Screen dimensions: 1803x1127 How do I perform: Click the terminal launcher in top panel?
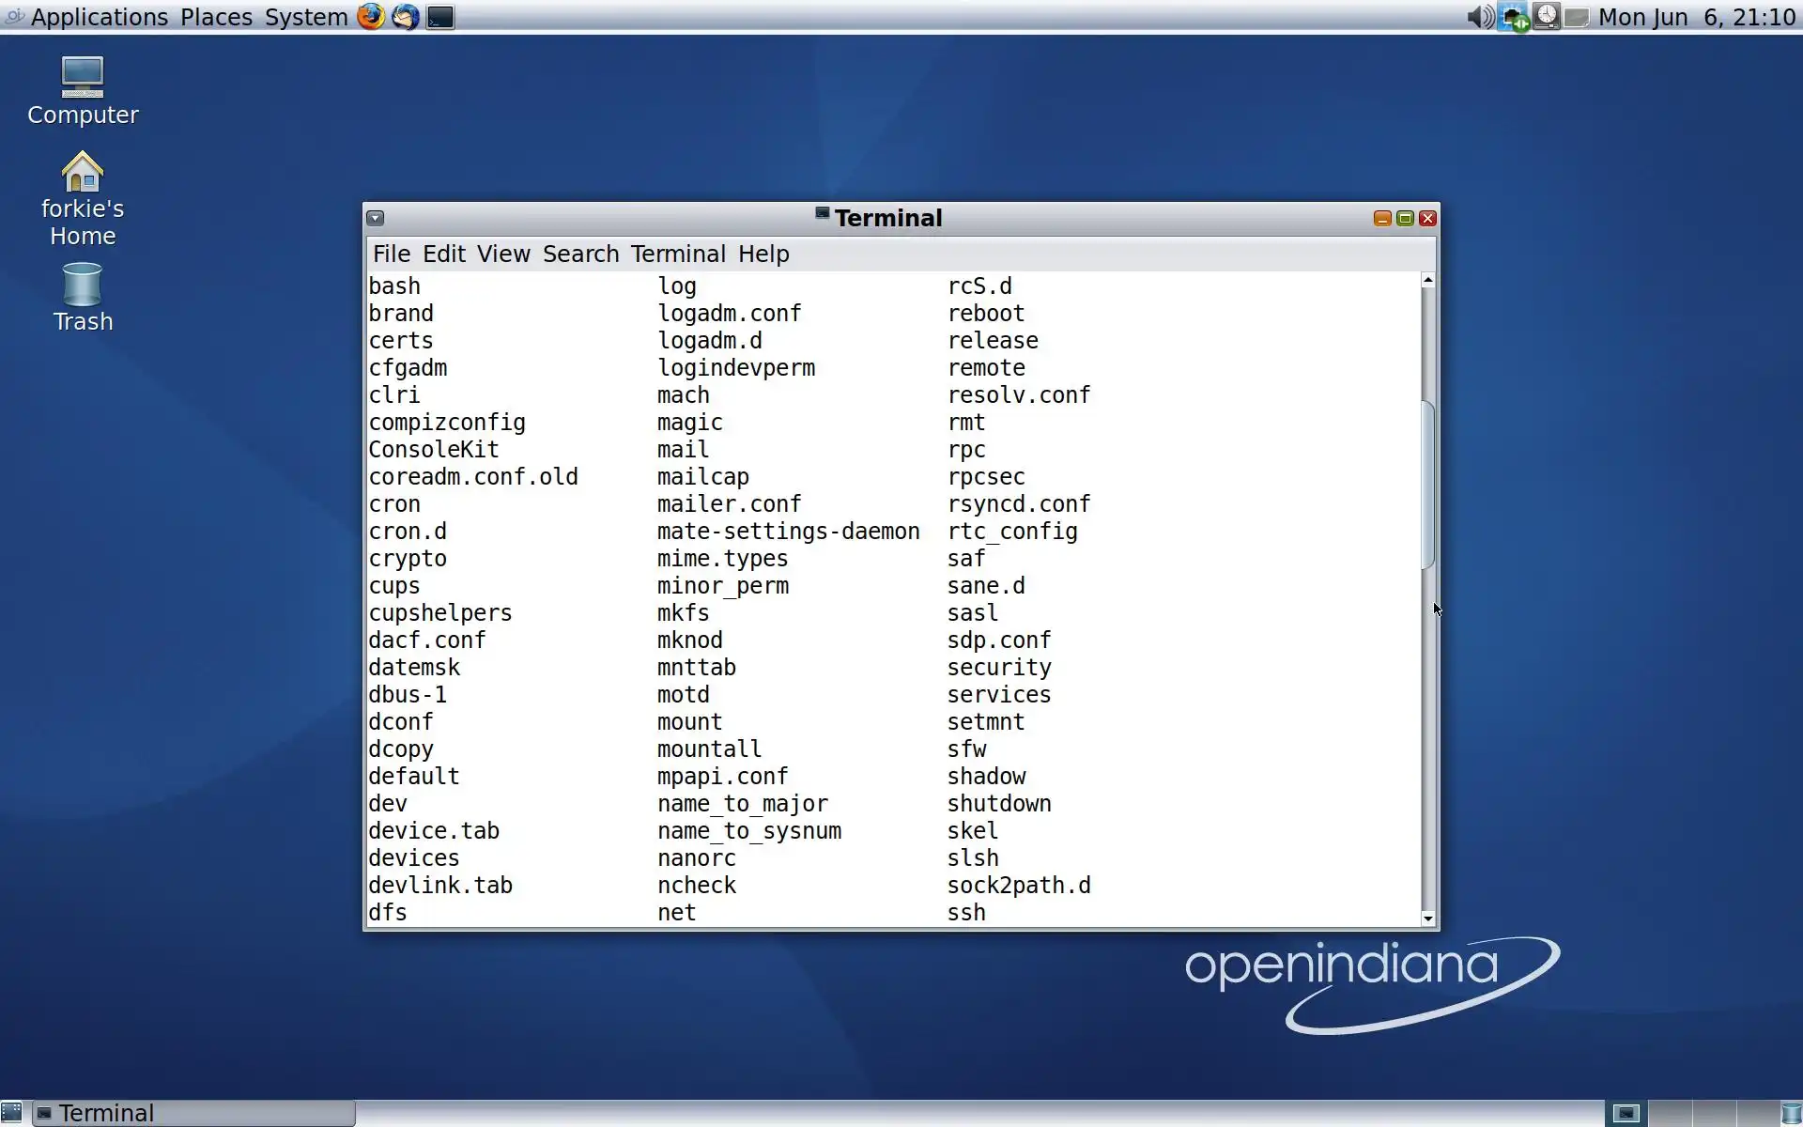pos(440,17)
